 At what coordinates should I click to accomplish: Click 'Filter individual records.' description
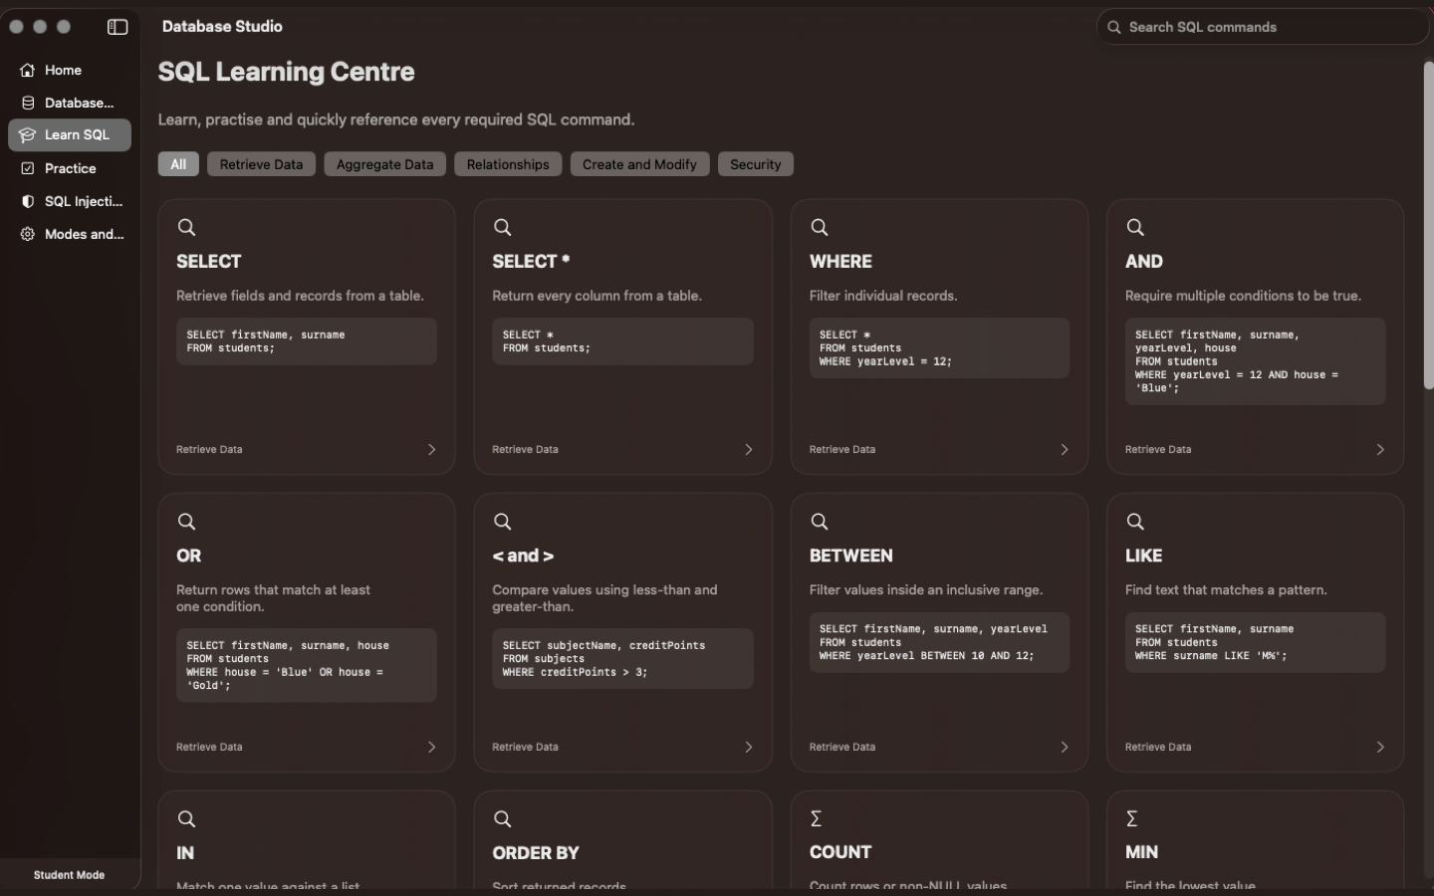[883, 296]
